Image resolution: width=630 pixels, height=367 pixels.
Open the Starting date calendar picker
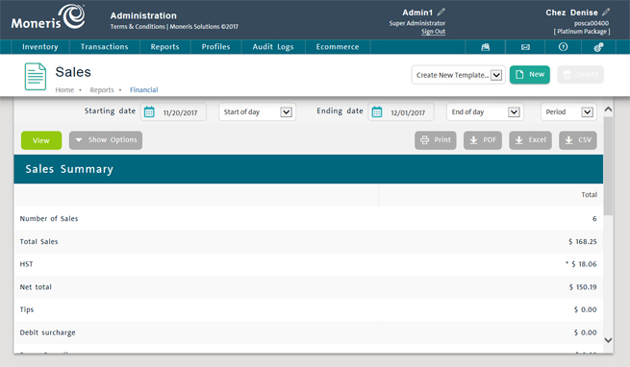point(149,111)
